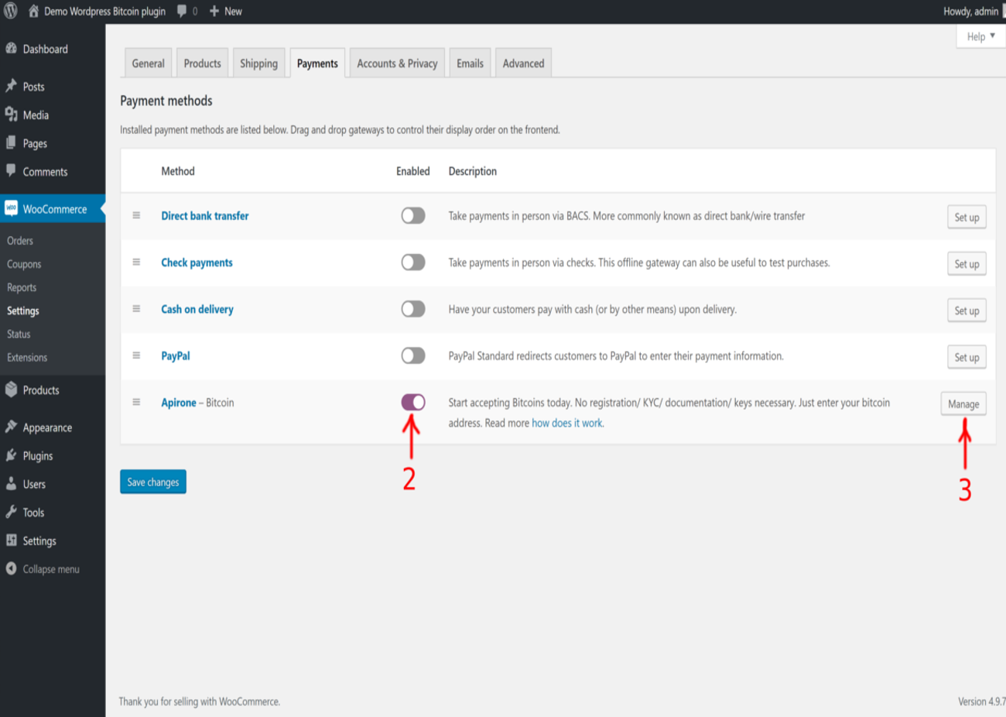Switch to the Accounts & Privacy tab
The width and height of the screenshot is (1006, 717).
397,63
